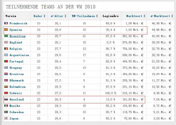
Task: Click the England flag icon
Action: click(x=6, y=42)
